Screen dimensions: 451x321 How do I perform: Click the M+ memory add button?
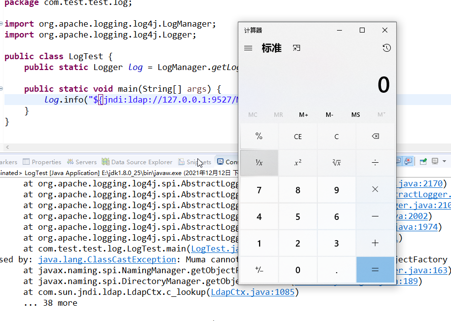pyautogui.click(x=303, y=115)
